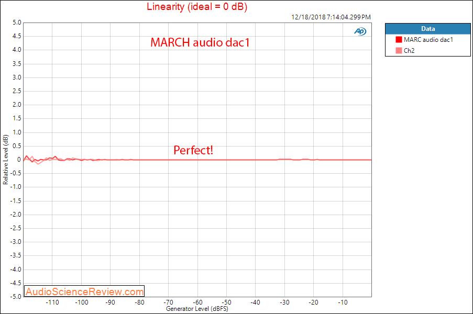Viewport: 473px width, 314px height.
Task: Click the -2.5 tick label on the vertical axis
Action: (16, 228)
